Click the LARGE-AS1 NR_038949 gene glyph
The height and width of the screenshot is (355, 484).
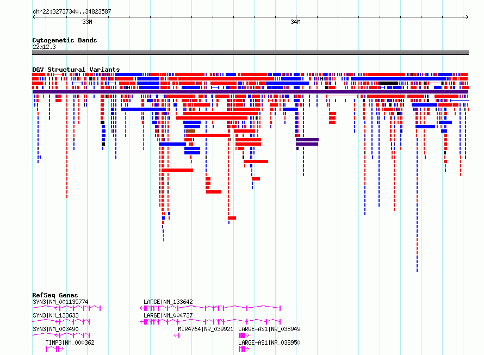244,335
